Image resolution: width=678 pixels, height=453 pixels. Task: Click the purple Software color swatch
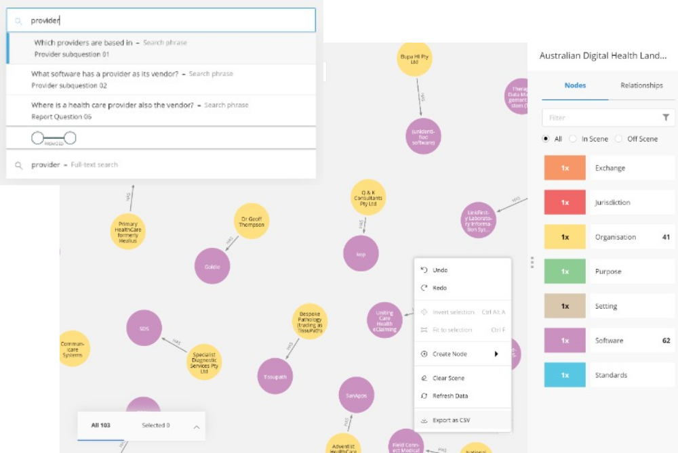click(x=565, y=341)
